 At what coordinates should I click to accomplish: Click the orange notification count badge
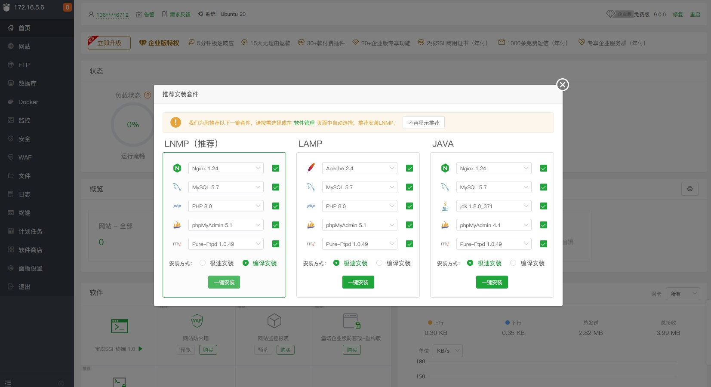click(x=68, y=7)
